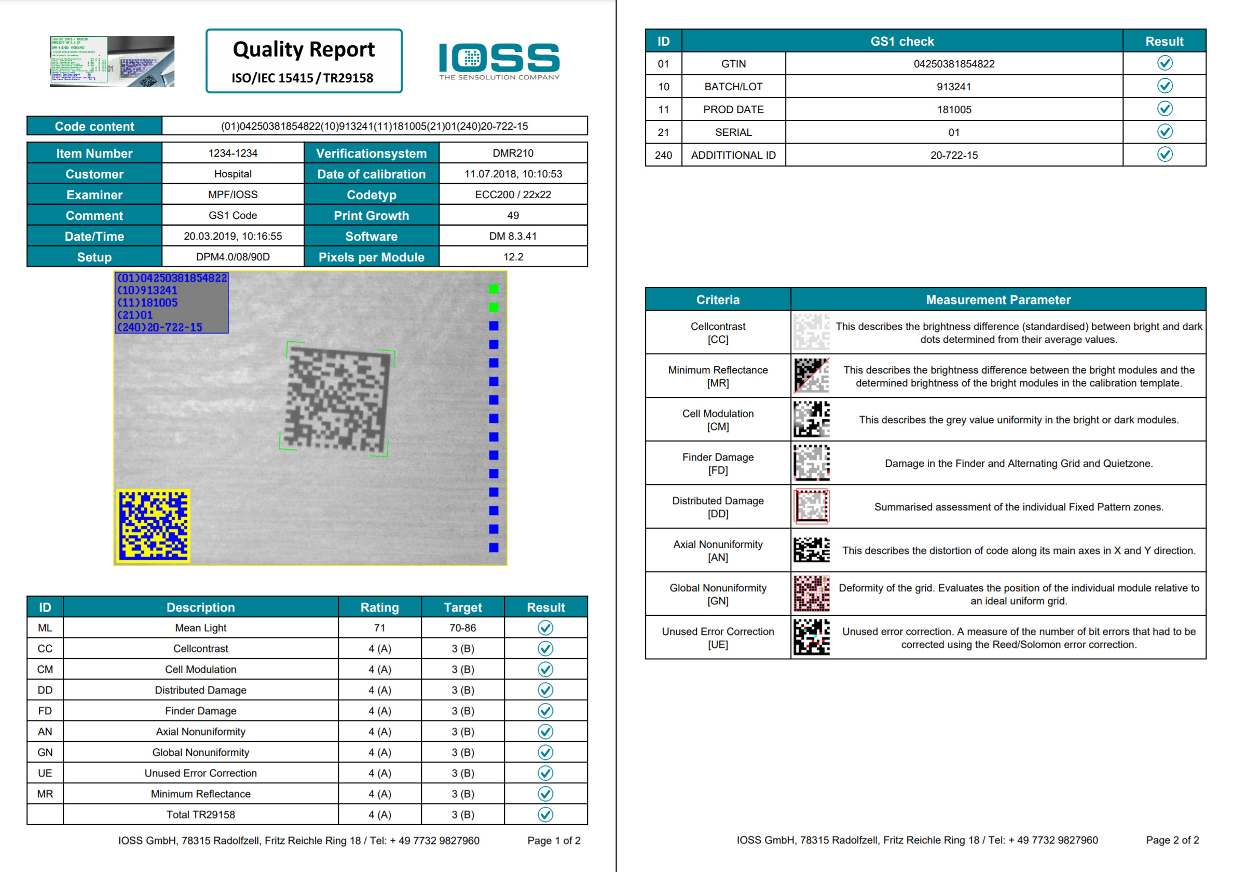Click the PROD DATE value 181005

click(x=955, y=109)
